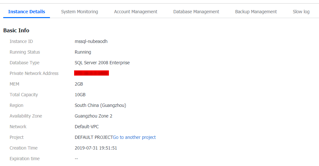Click the creation time 2019-07-31 value

point(96,148)
